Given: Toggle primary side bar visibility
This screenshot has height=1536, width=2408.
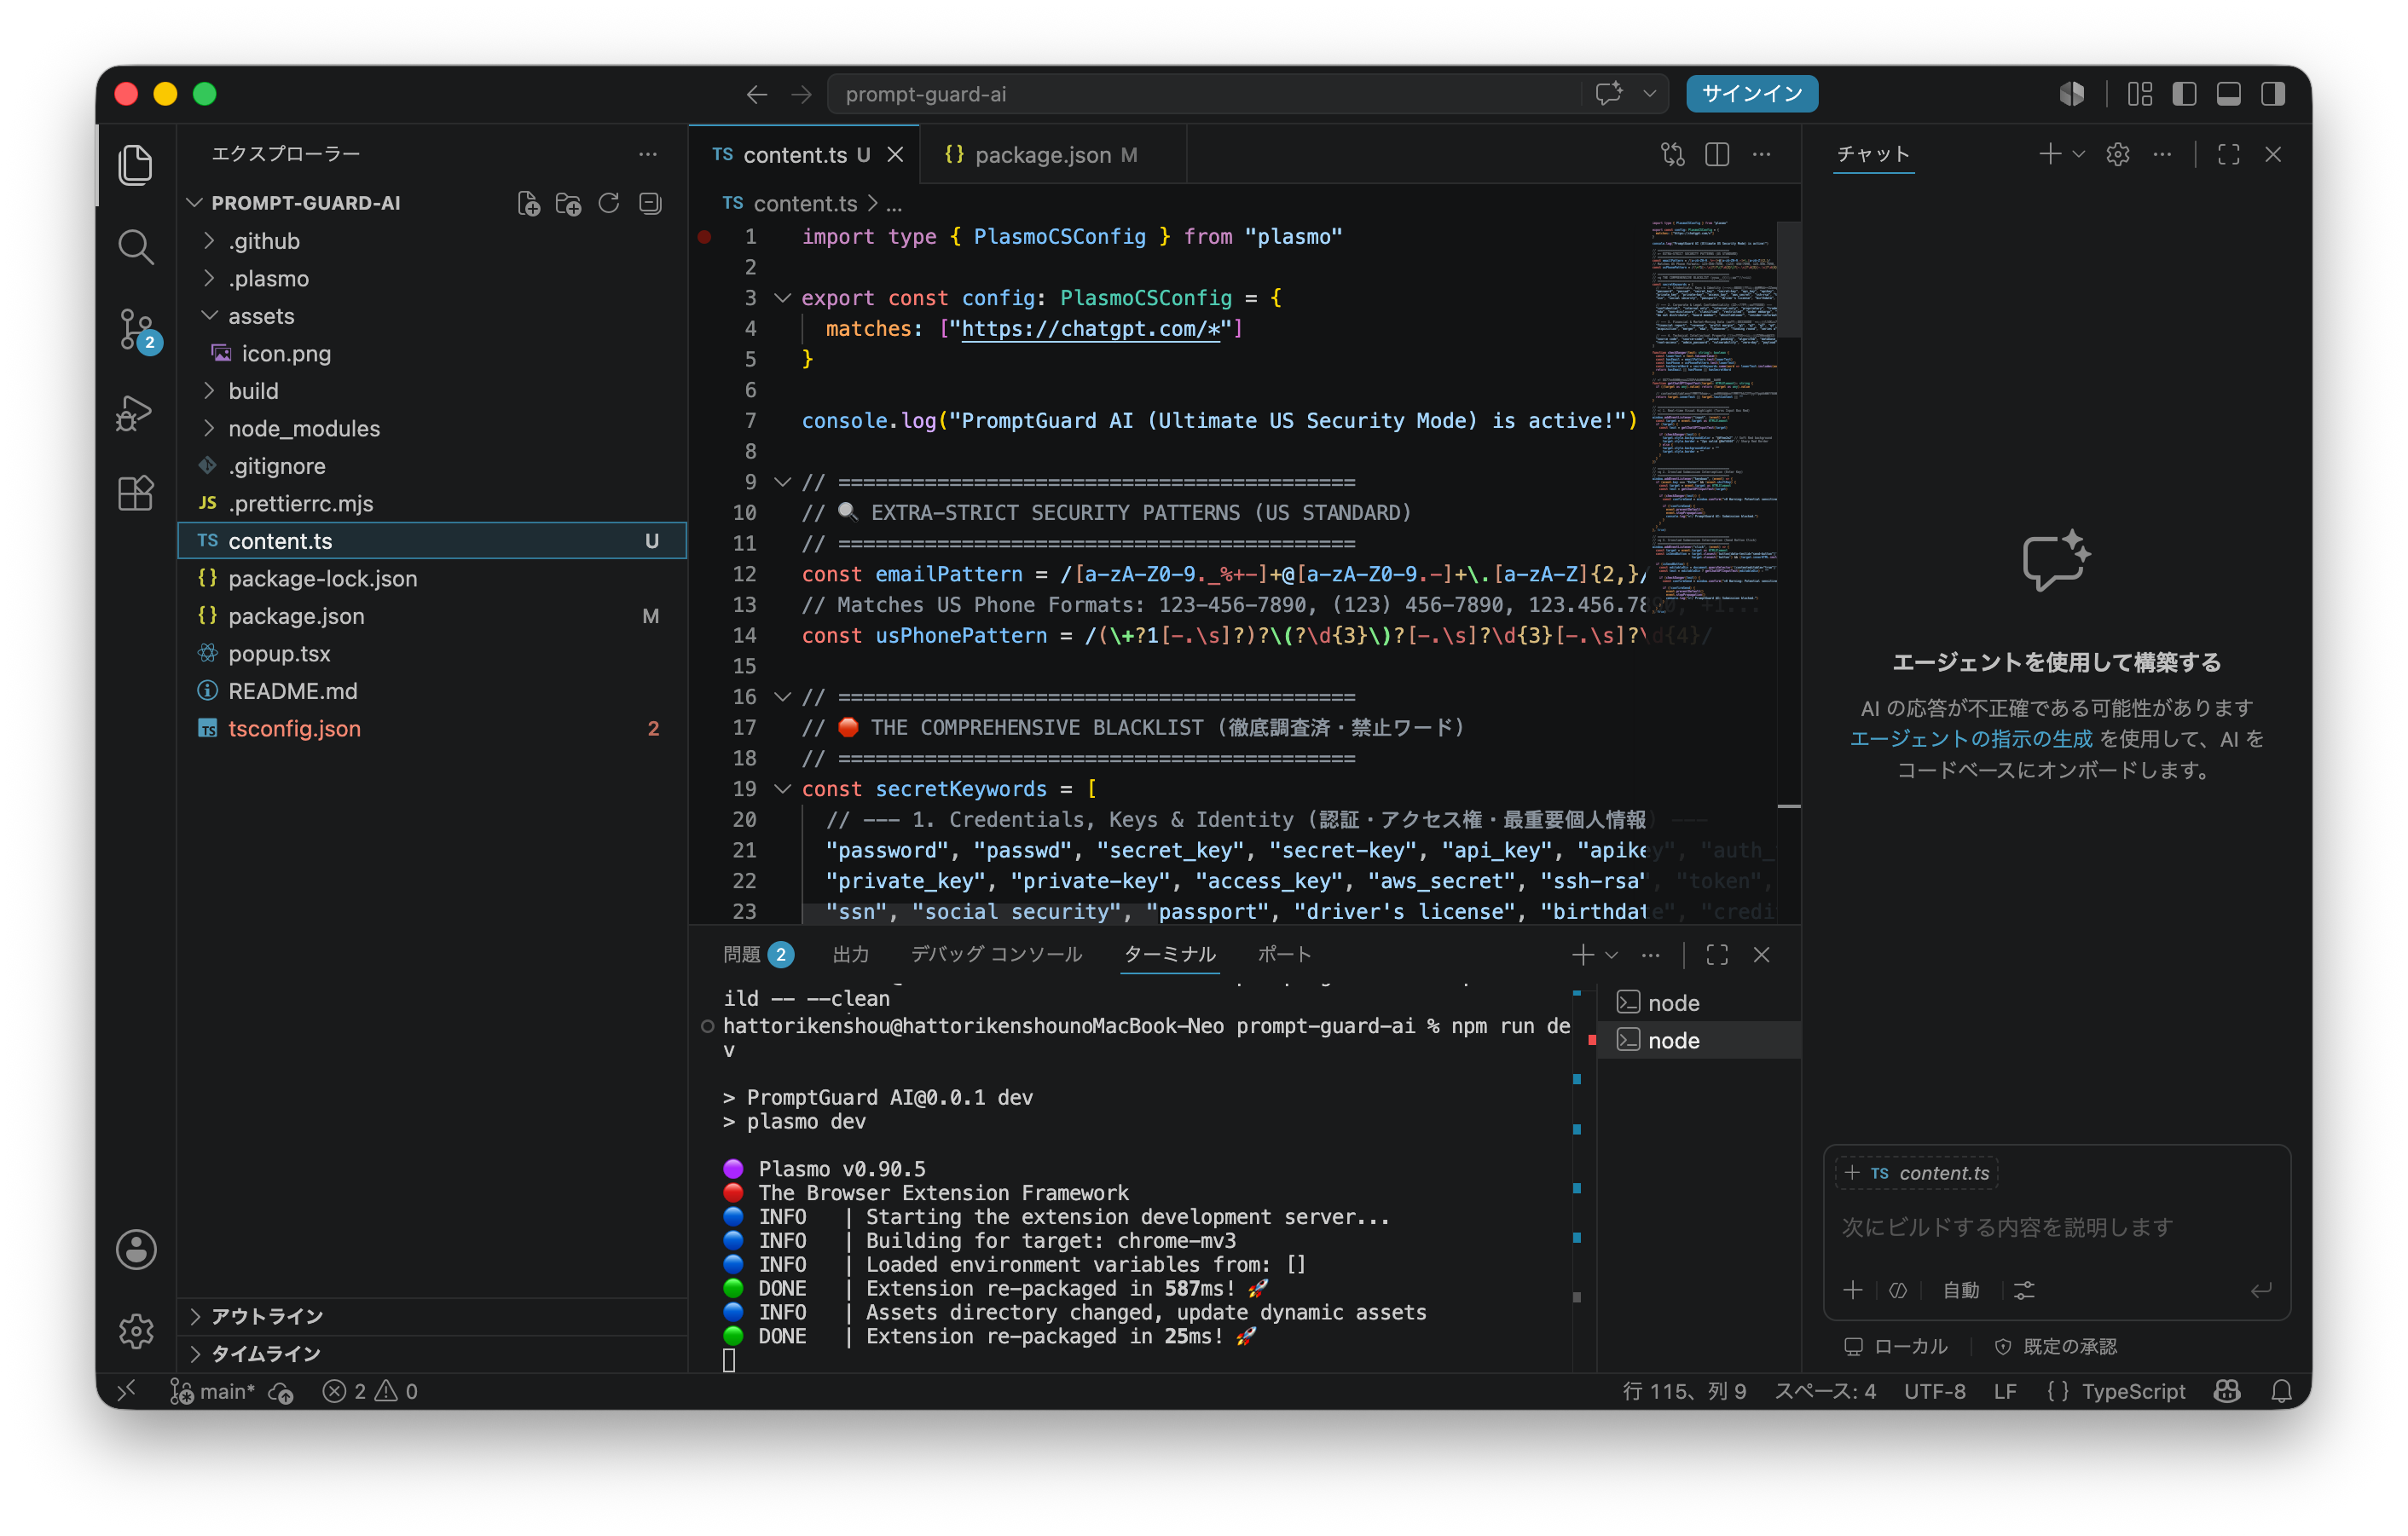Looking at the screenshot, I should (2184, 94).
